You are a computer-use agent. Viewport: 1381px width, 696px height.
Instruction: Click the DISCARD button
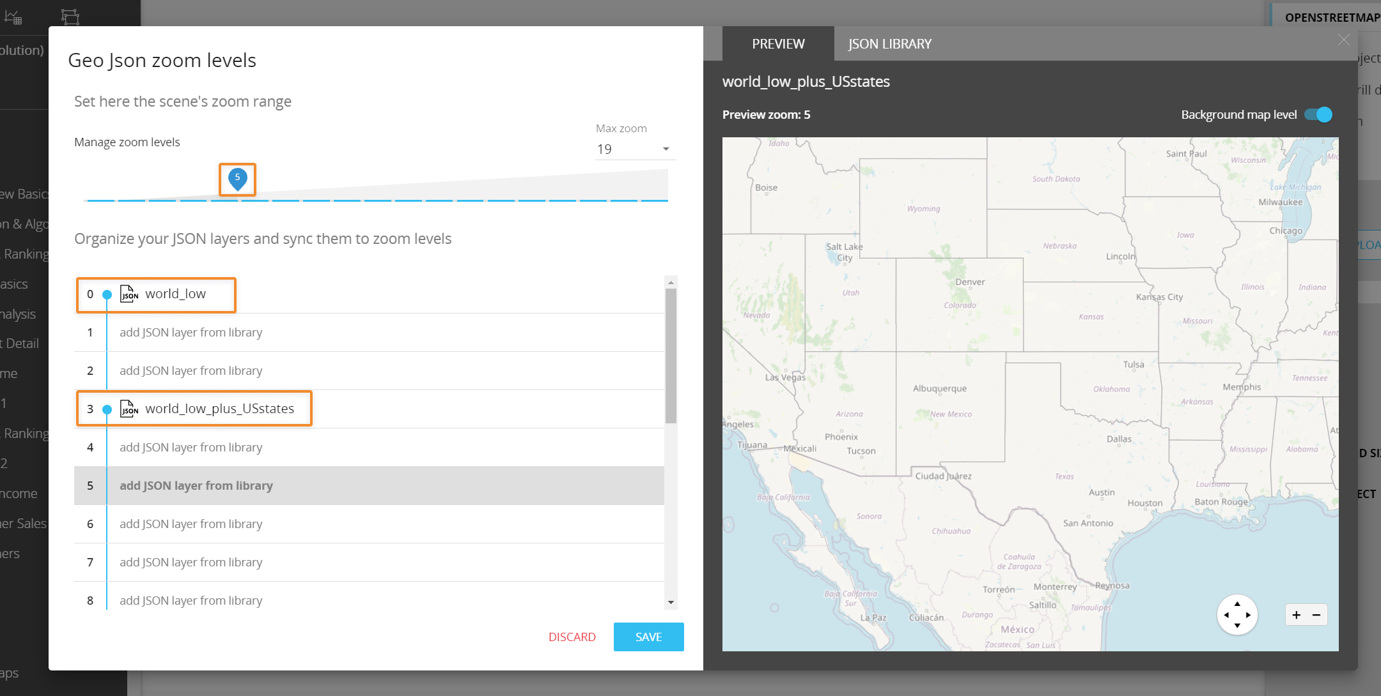[x=572, y=637]
